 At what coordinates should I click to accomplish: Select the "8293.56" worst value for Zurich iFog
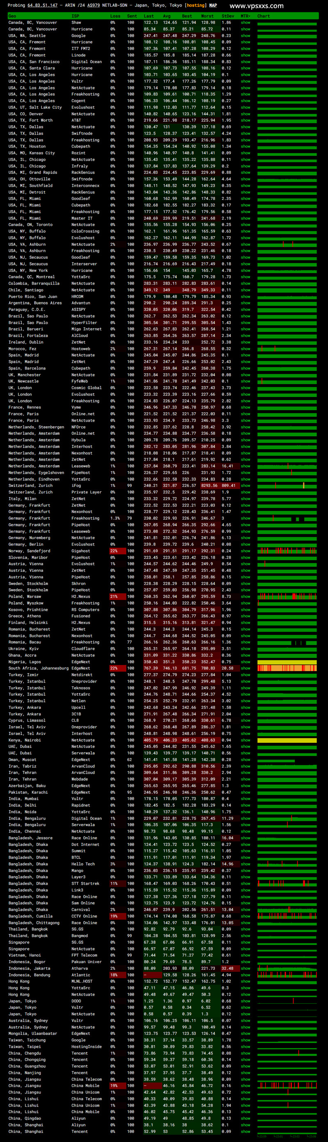tap(209, 486)
